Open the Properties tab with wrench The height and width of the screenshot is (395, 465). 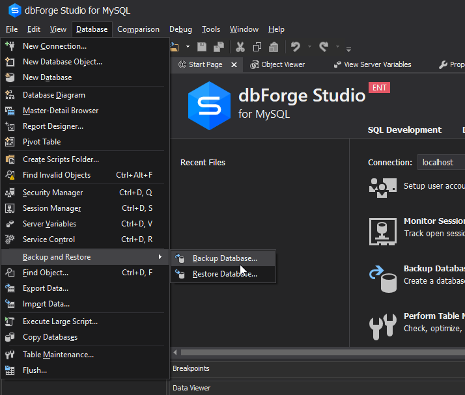coord(451,64)
